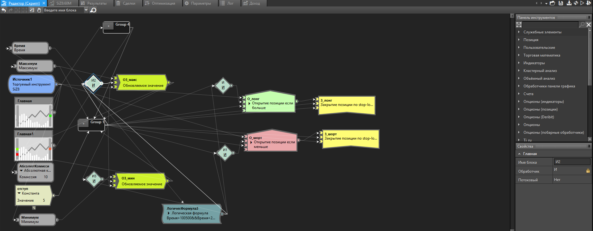
Task: Select the Счета tree row
Action: tap(552, 94)
